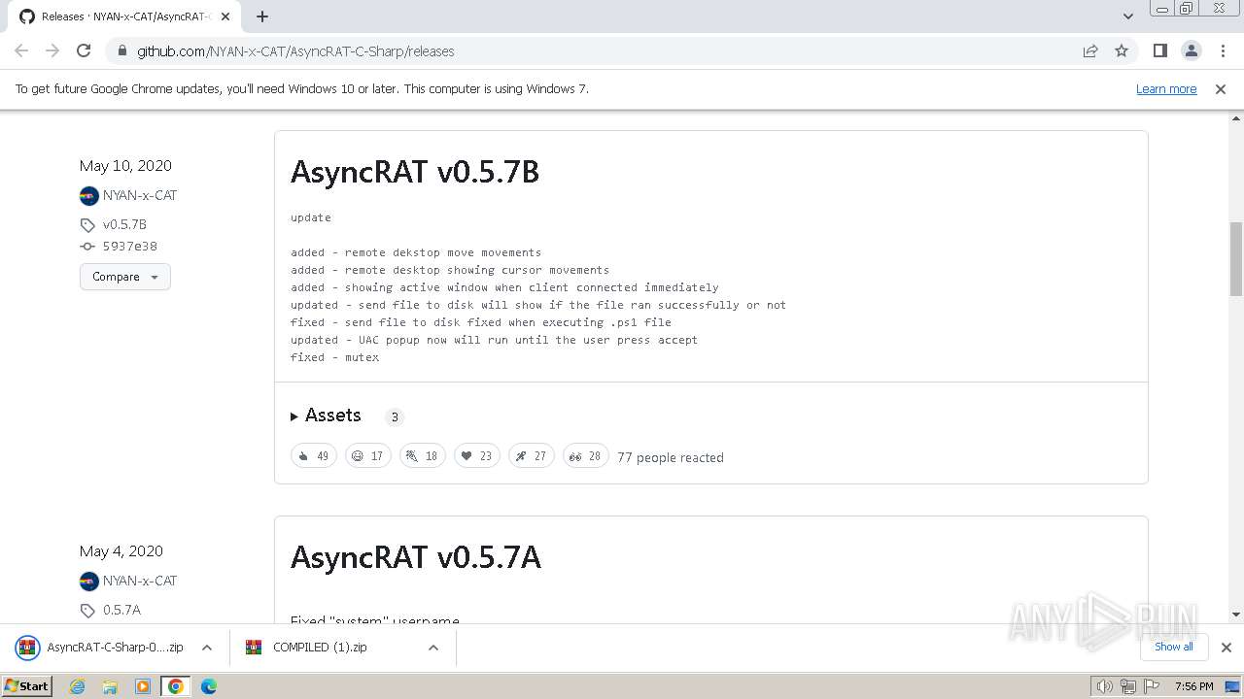Click the May 10, 2020 release date
The image size is (1244, 699).
click(125, 166)
